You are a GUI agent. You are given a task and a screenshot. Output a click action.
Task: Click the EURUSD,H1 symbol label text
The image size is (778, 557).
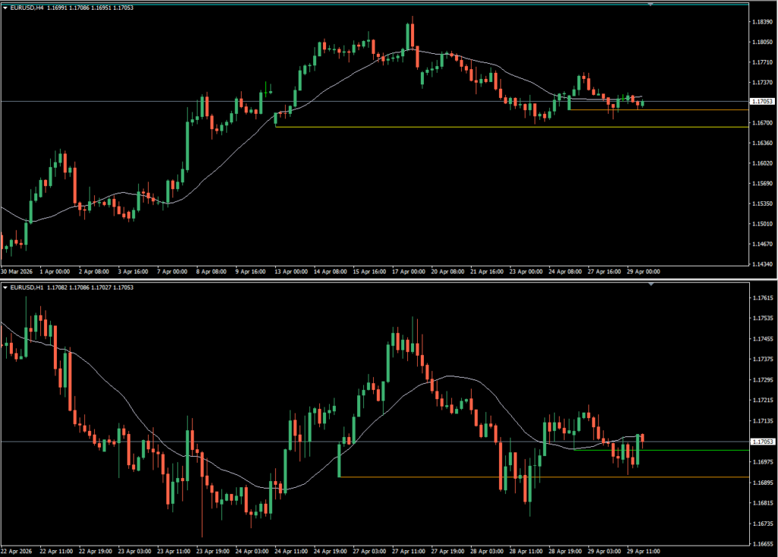27,287
